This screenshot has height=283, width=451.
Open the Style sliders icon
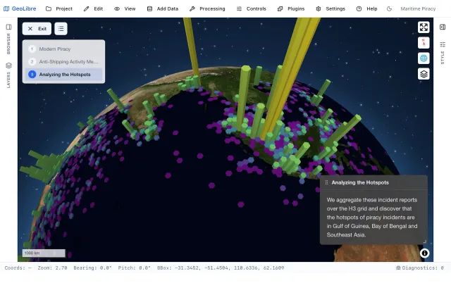click(443, 44)
